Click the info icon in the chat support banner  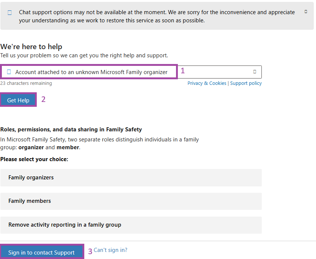coord(10,13)
